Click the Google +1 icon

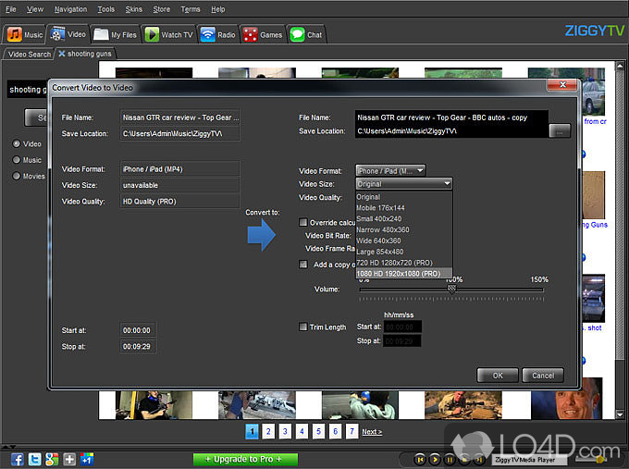pos(87,459)
